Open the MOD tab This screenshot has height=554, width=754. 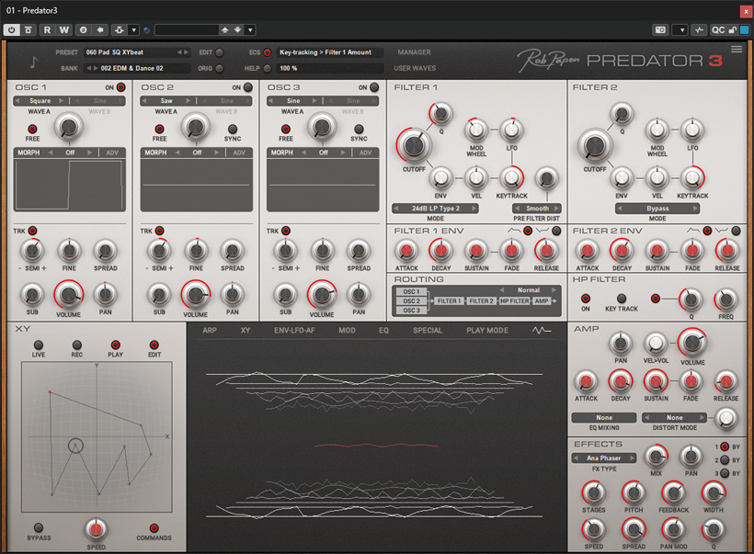tap(347, 331)
